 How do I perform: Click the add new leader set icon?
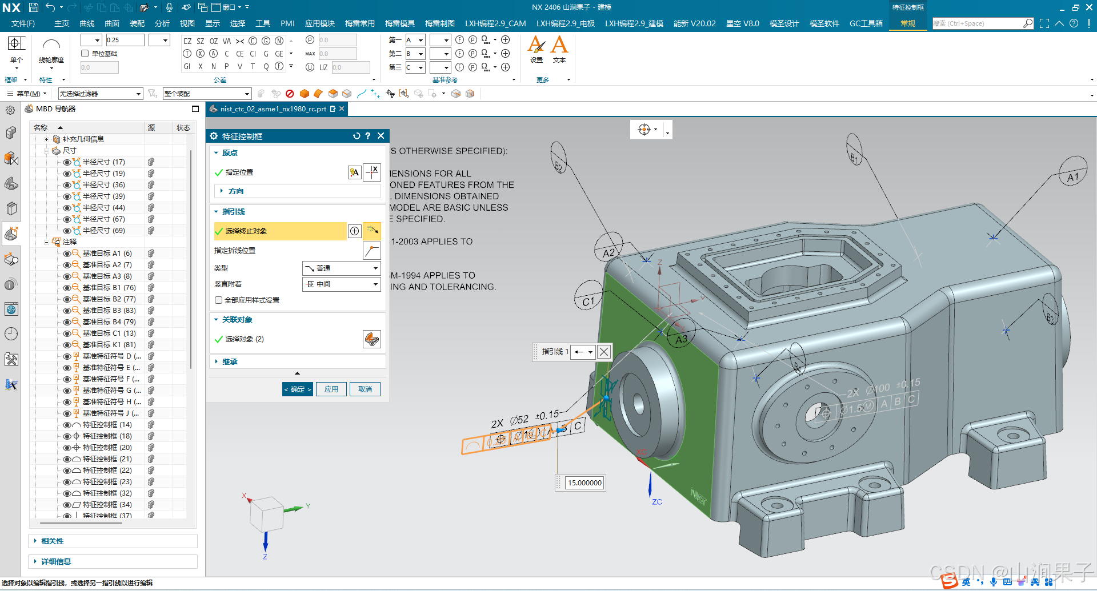point(355,231)
